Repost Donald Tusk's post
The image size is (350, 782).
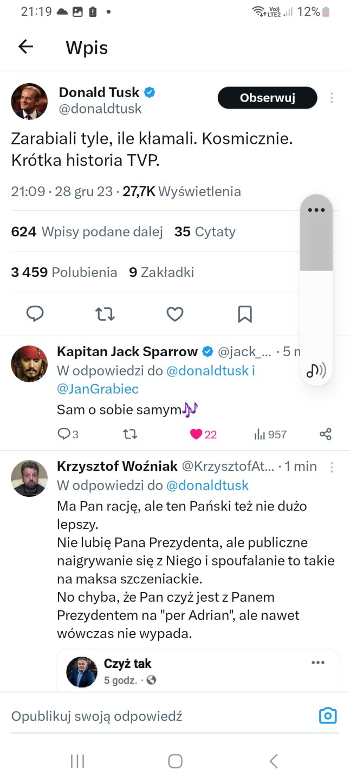tap(105, 314)
